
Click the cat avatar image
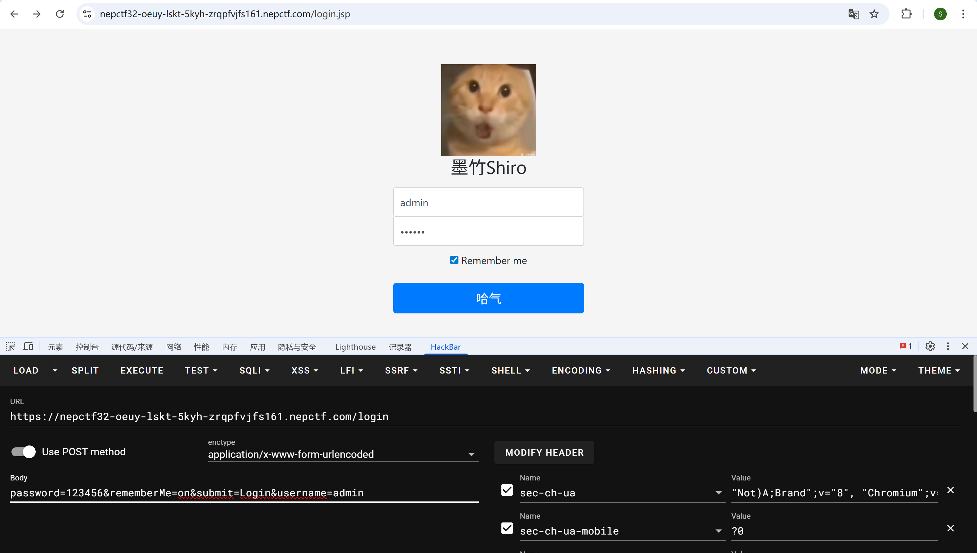[x=488, y=110]
